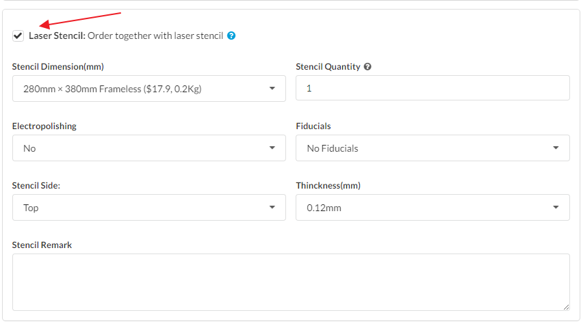The width and height of the screenshot is (581, 328).
Task: Focus the Stencil Remark text area
Action: 290,282
